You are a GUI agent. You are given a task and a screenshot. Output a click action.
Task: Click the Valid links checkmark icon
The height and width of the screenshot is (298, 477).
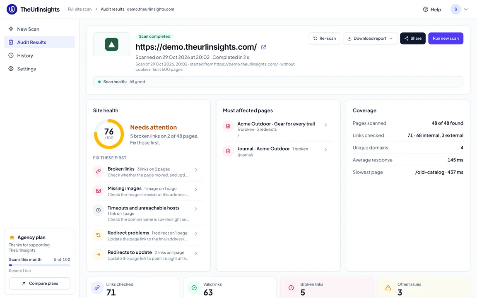tap(194, 288)
